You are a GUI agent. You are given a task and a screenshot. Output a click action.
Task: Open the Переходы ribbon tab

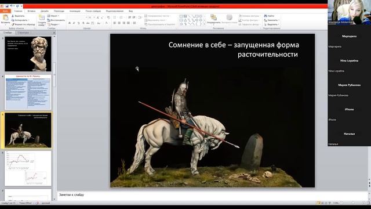[x=59, y=11]
